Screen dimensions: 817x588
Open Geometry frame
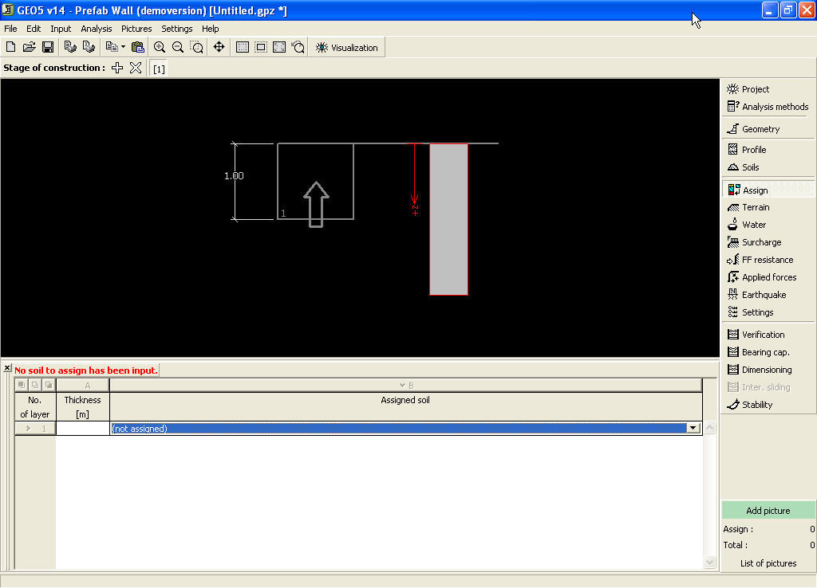pos(768,129)
